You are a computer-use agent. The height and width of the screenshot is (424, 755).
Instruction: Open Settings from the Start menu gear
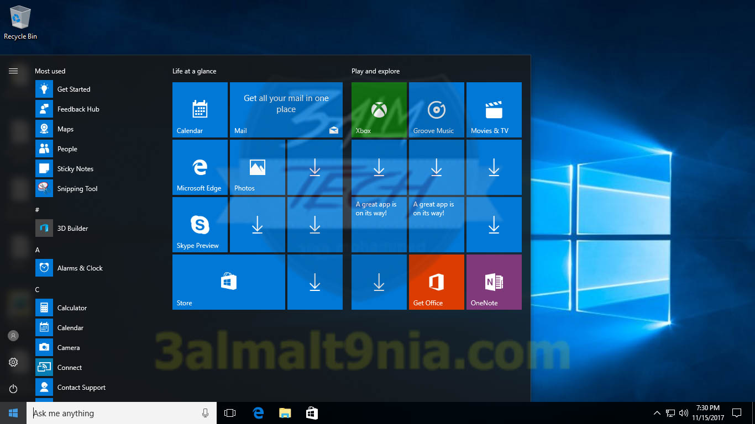[13, 362]
